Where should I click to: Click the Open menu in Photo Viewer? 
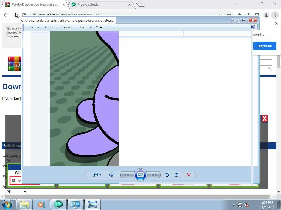coord(100,27)
